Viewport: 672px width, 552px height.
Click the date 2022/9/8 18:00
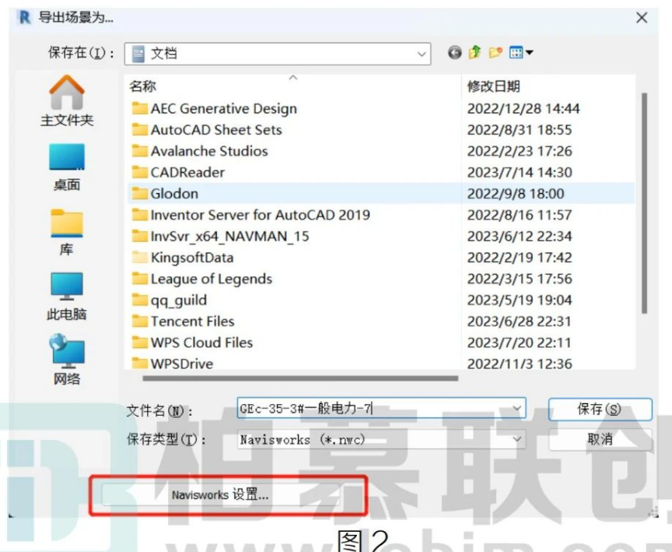click(x=516, y=193)
